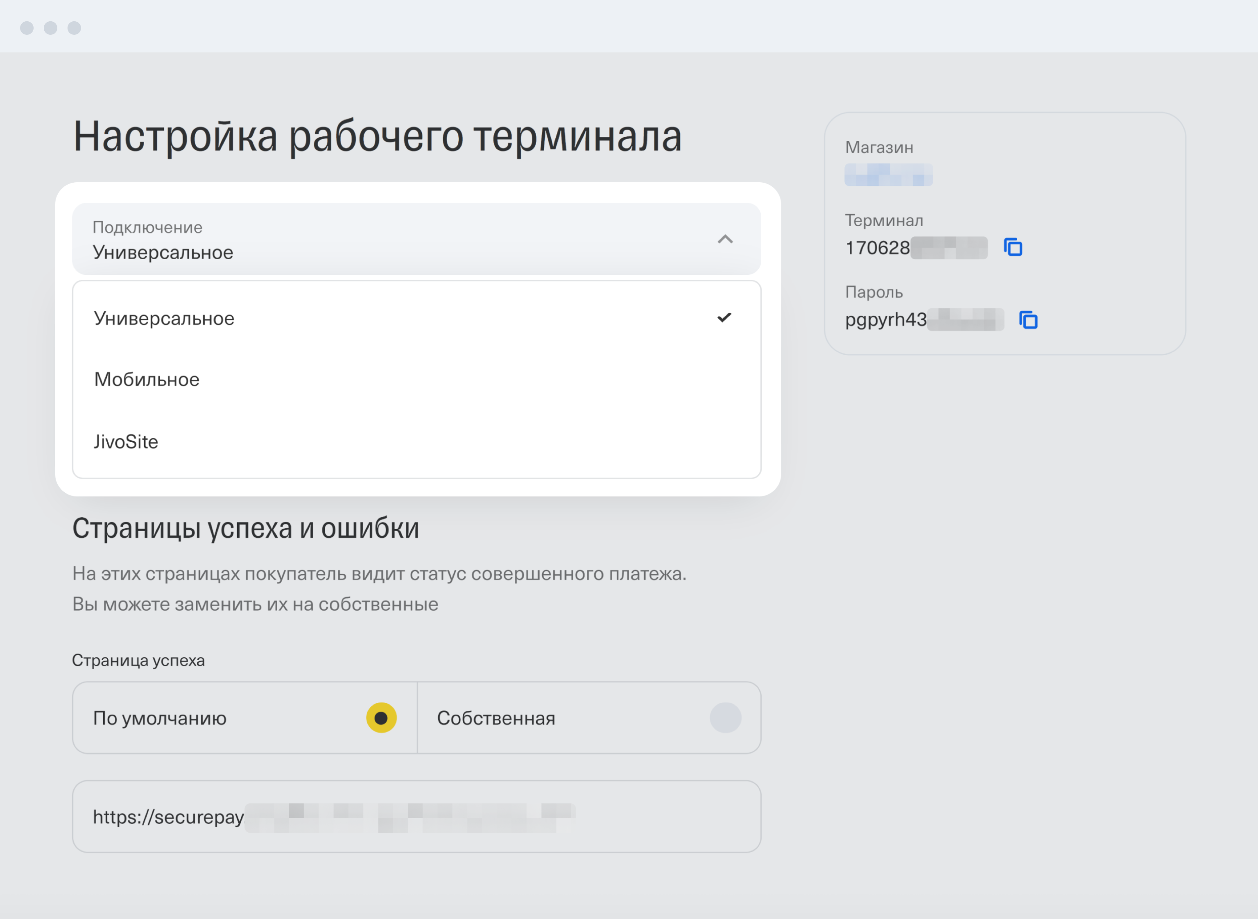Copy the Терминал ID with copy icon
Image resolution: width=1258 pixels, height=919 pixels.
[1013, 247]
